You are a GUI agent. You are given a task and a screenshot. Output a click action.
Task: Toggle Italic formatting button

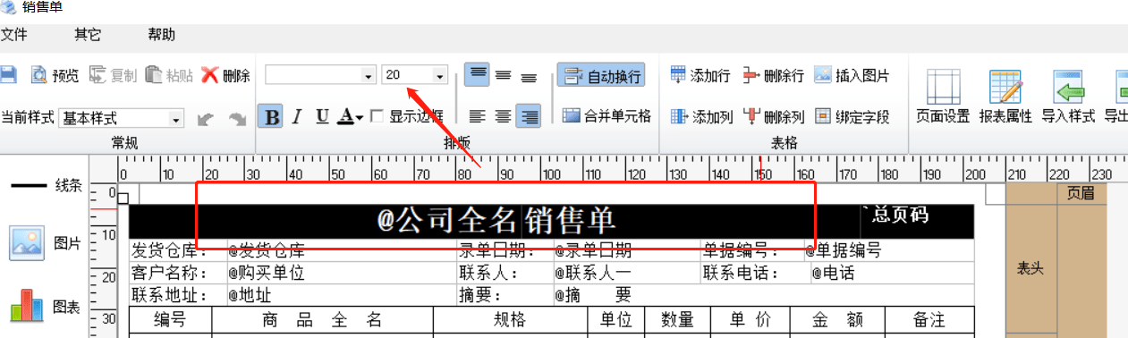pos(297,116)
